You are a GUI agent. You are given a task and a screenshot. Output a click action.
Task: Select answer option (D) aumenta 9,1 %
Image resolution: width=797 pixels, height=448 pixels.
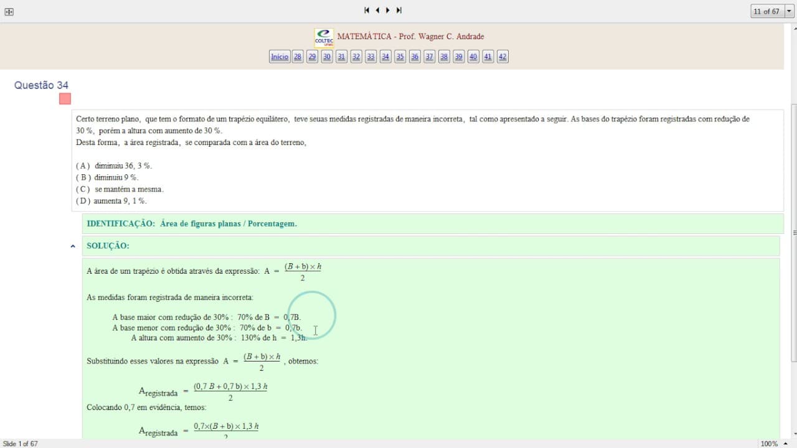111,201
